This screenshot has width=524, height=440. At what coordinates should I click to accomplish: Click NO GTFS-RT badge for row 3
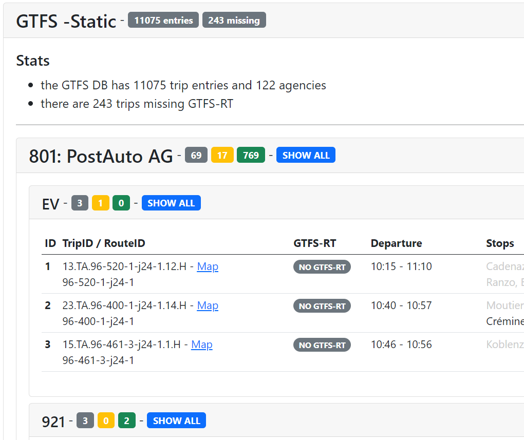322,345
